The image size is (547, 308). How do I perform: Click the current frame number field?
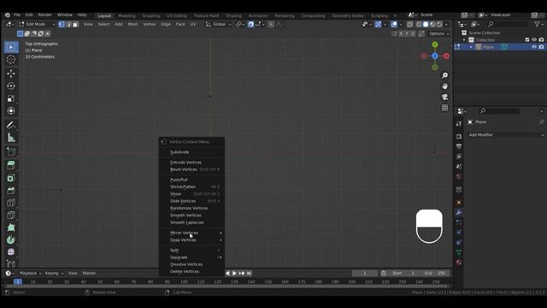point(365,273)
